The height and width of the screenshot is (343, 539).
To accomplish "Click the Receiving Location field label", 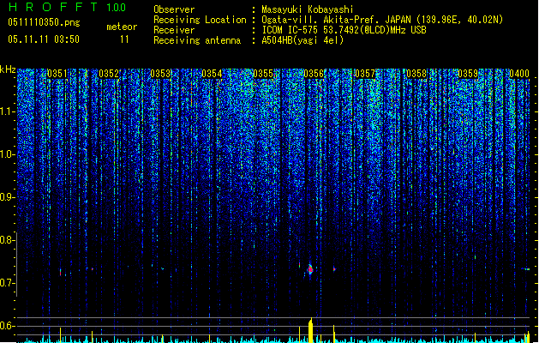I will coord(200,20).
